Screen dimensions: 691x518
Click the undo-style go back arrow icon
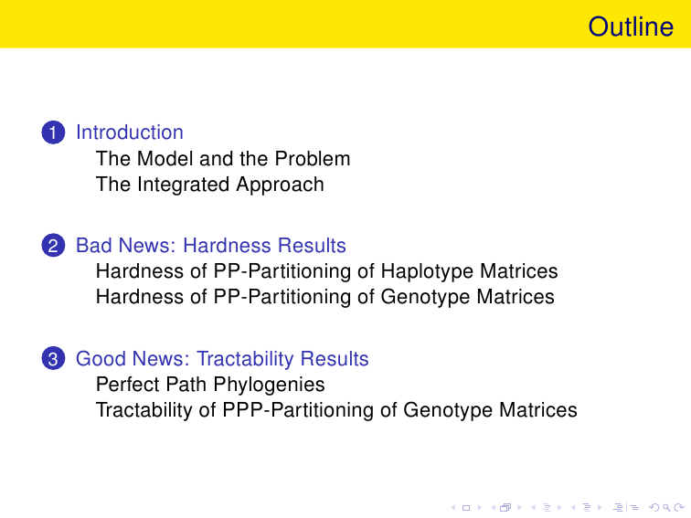tap(654, 507)
